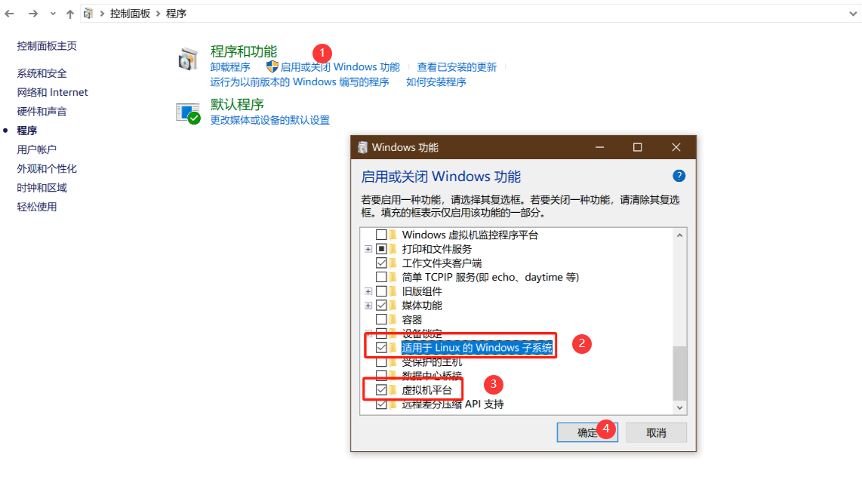
Task: Open 外观和个性化 category
Action: click(x=47, y=169)
